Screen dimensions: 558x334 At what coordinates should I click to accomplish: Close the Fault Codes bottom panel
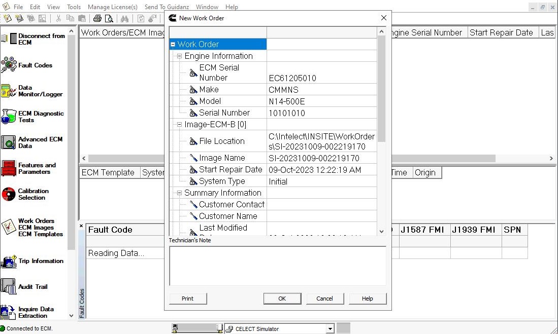(x=81, y=226)
